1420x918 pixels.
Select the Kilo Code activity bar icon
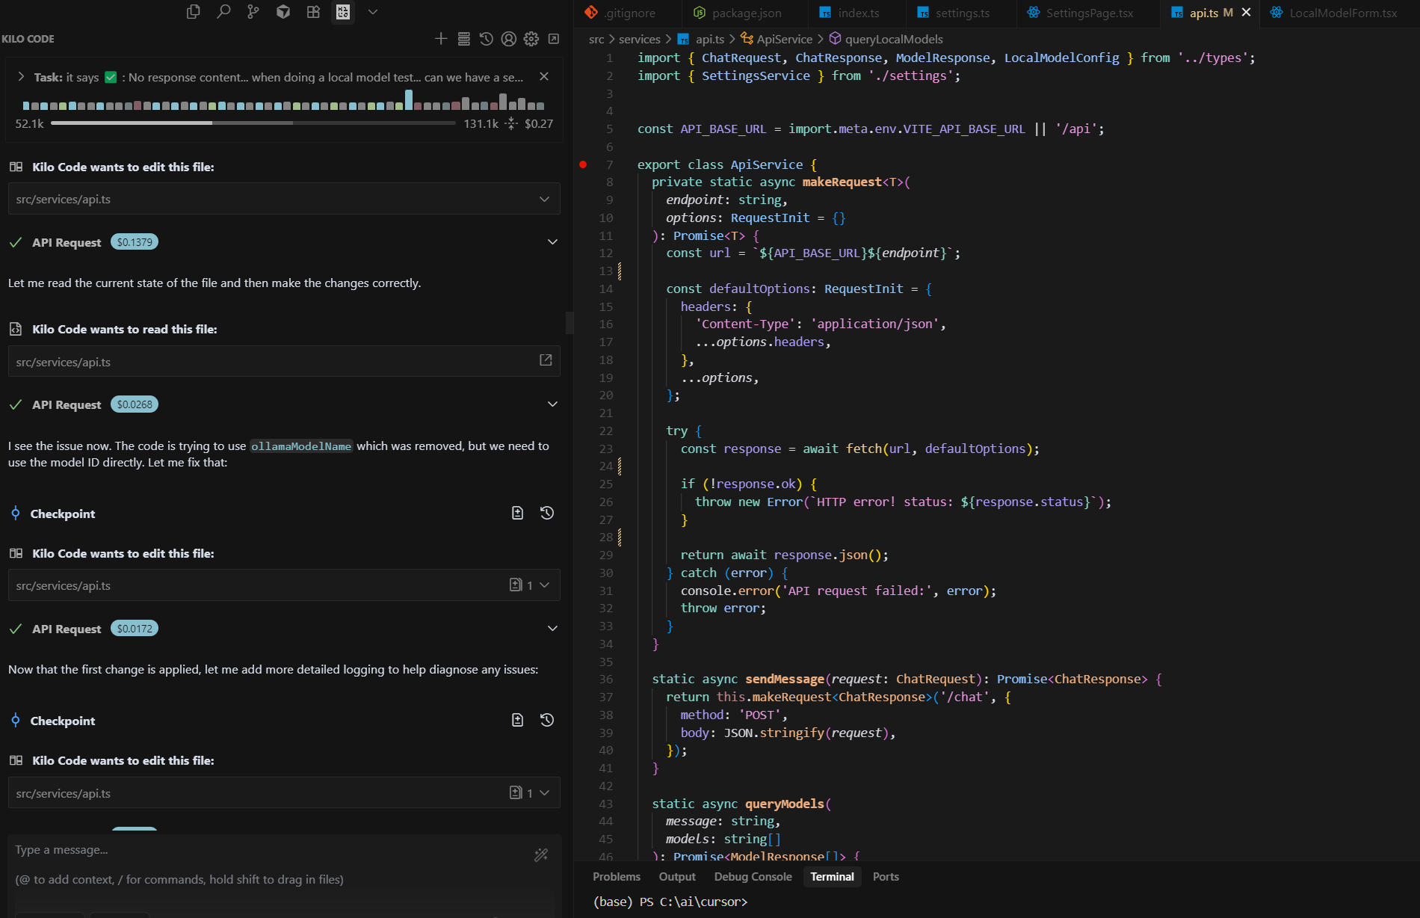pos(343,12)
